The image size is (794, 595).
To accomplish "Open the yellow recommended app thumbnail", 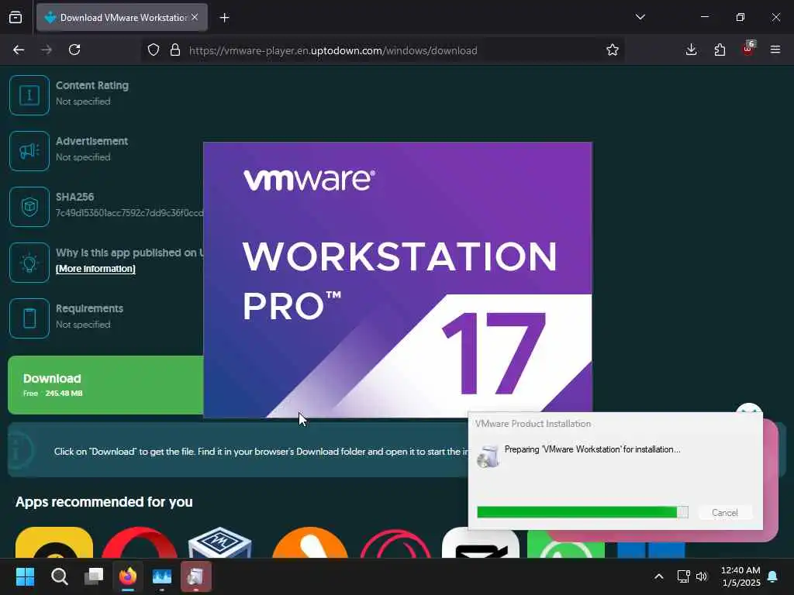I will [54, 542].
